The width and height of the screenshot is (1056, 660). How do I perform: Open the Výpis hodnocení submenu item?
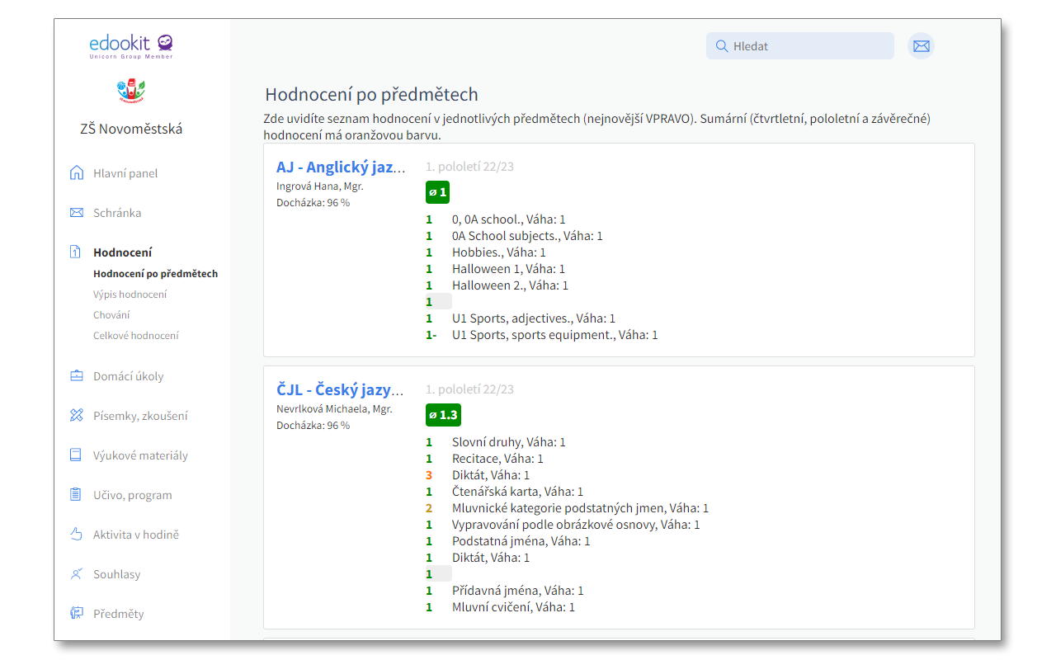130,295
